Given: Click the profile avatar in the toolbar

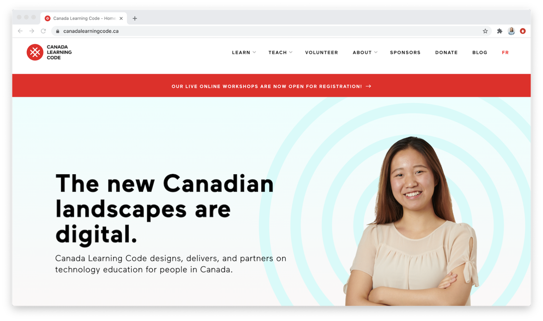Looking at the screenshot, I should (x=511, y=31).
